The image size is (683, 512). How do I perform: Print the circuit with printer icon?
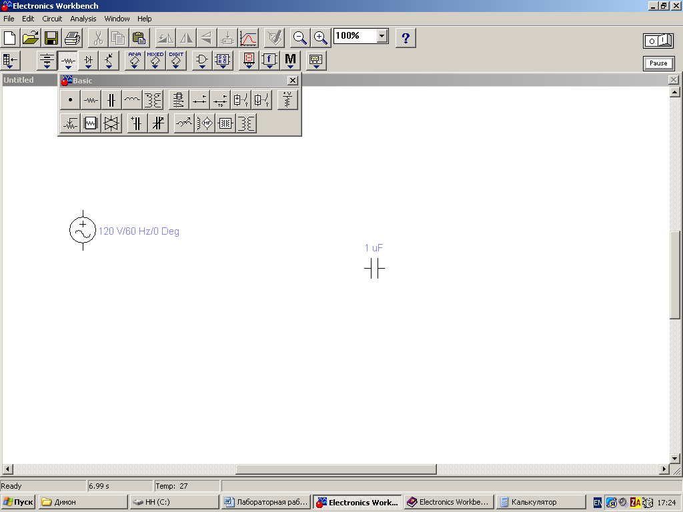[72, 38]
